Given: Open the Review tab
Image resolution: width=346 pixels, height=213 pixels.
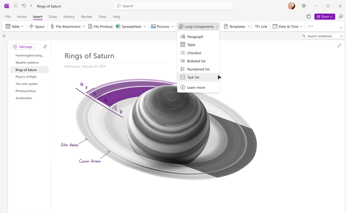Looking at the screenshot, I should pos(87,17).
